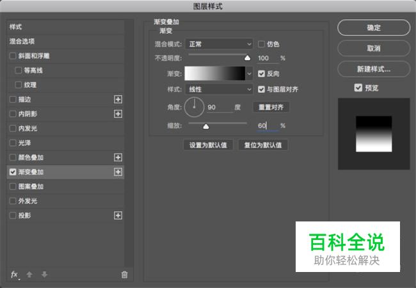Open the fx effects menu icon
This screenshot has height=288, width=416.
[x=15, y=275]
